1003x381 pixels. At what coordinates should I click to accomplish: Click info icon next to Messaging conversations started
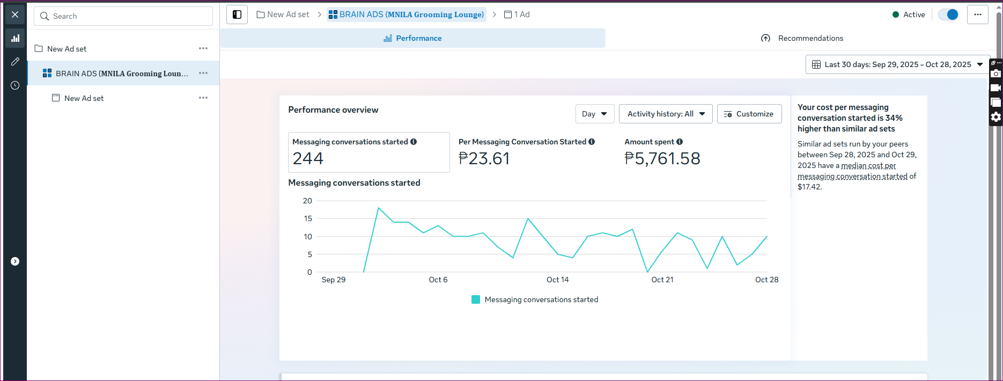point(414,142)
